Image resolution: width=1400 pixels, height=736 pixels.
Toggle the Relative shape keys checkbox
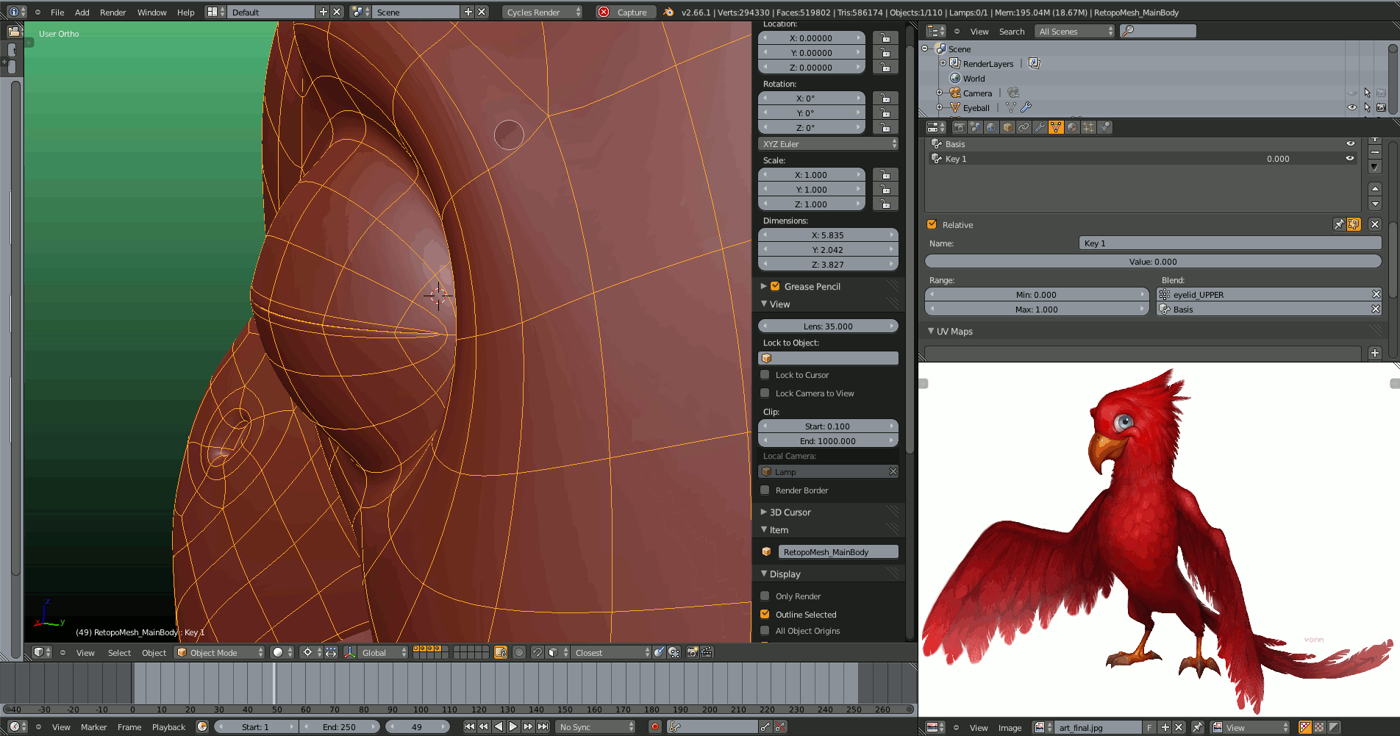pos(932,224)
